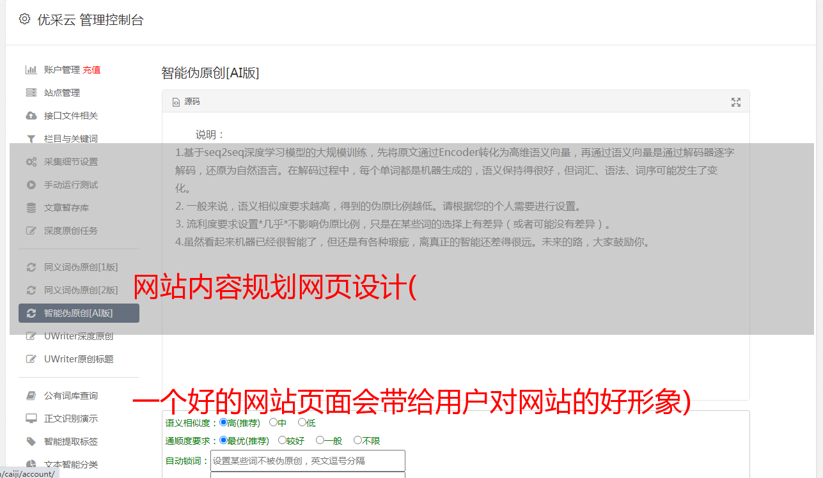The width and height of the screenshot is (823, 478).
Task: Choose 不限 for 通顺度要求
Action: pos(357,440)
